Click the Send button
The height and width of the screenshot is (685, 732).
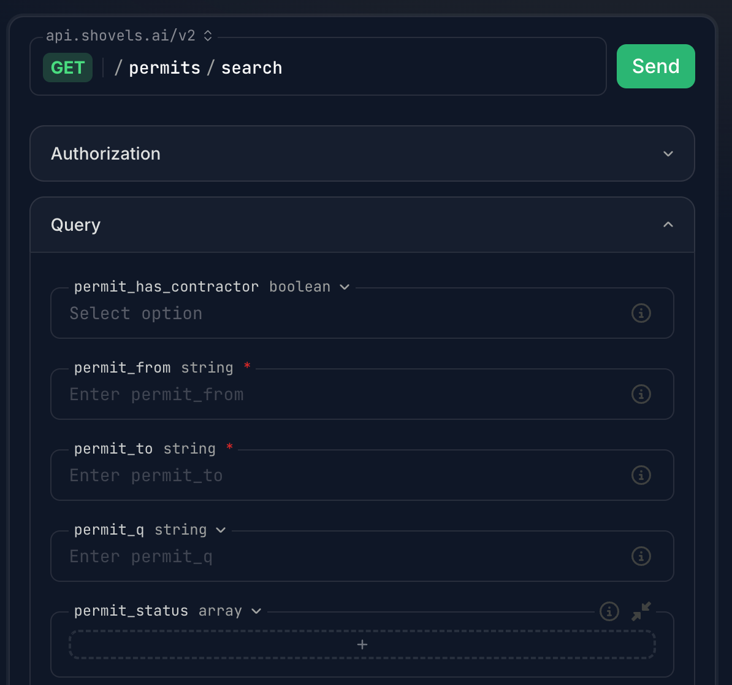click(655, 66)
